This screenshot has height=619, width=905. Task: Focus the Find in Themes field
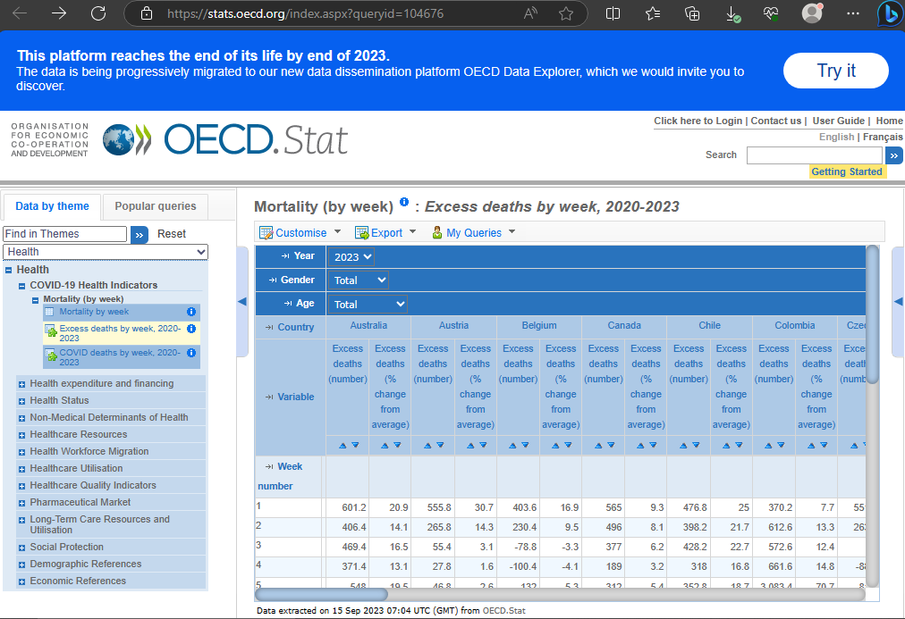[x=64, y=234]
